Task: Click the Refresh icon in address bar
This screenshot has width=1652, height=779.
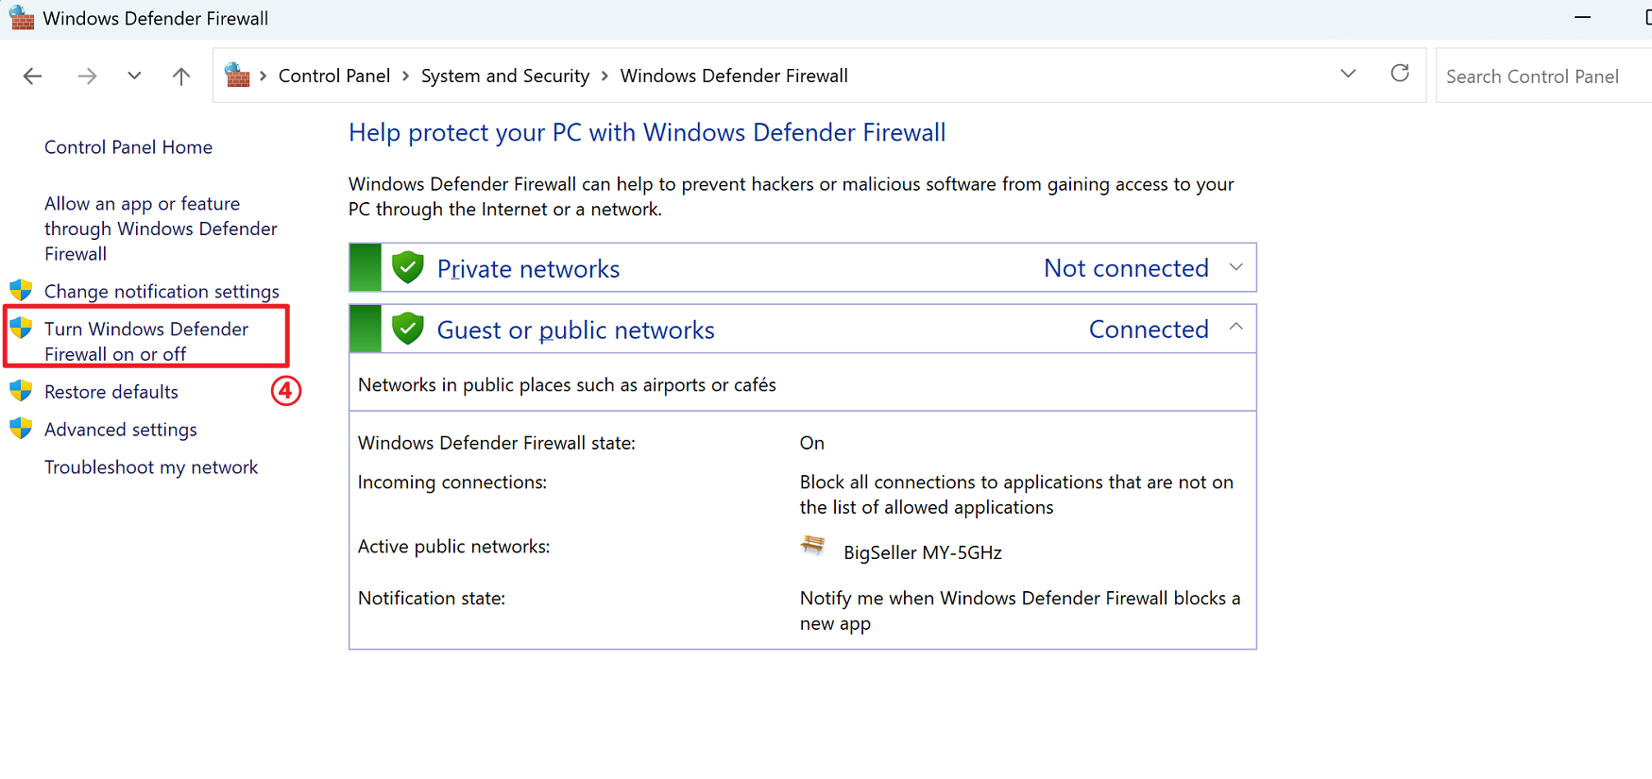Action: tap(1400, 74)
